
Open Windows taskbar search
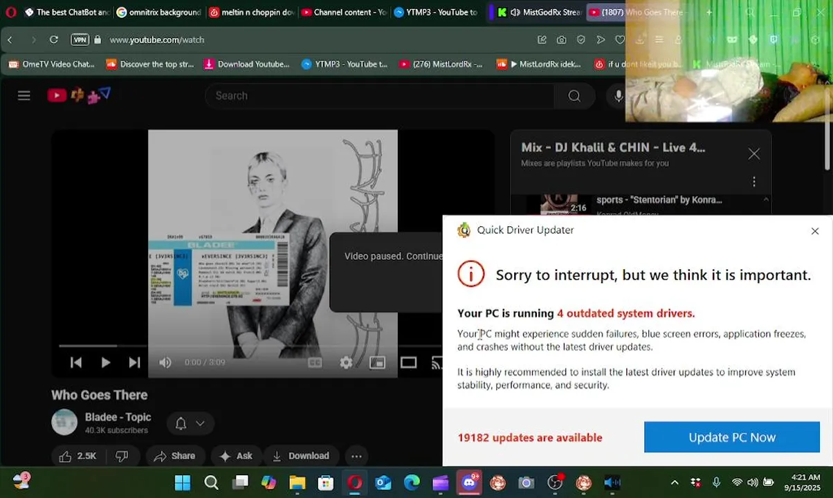(x=212, y=483)
